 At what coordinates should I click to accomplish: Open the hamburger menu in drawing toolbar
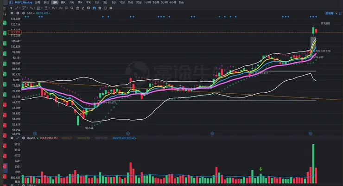tap(4, 8)
